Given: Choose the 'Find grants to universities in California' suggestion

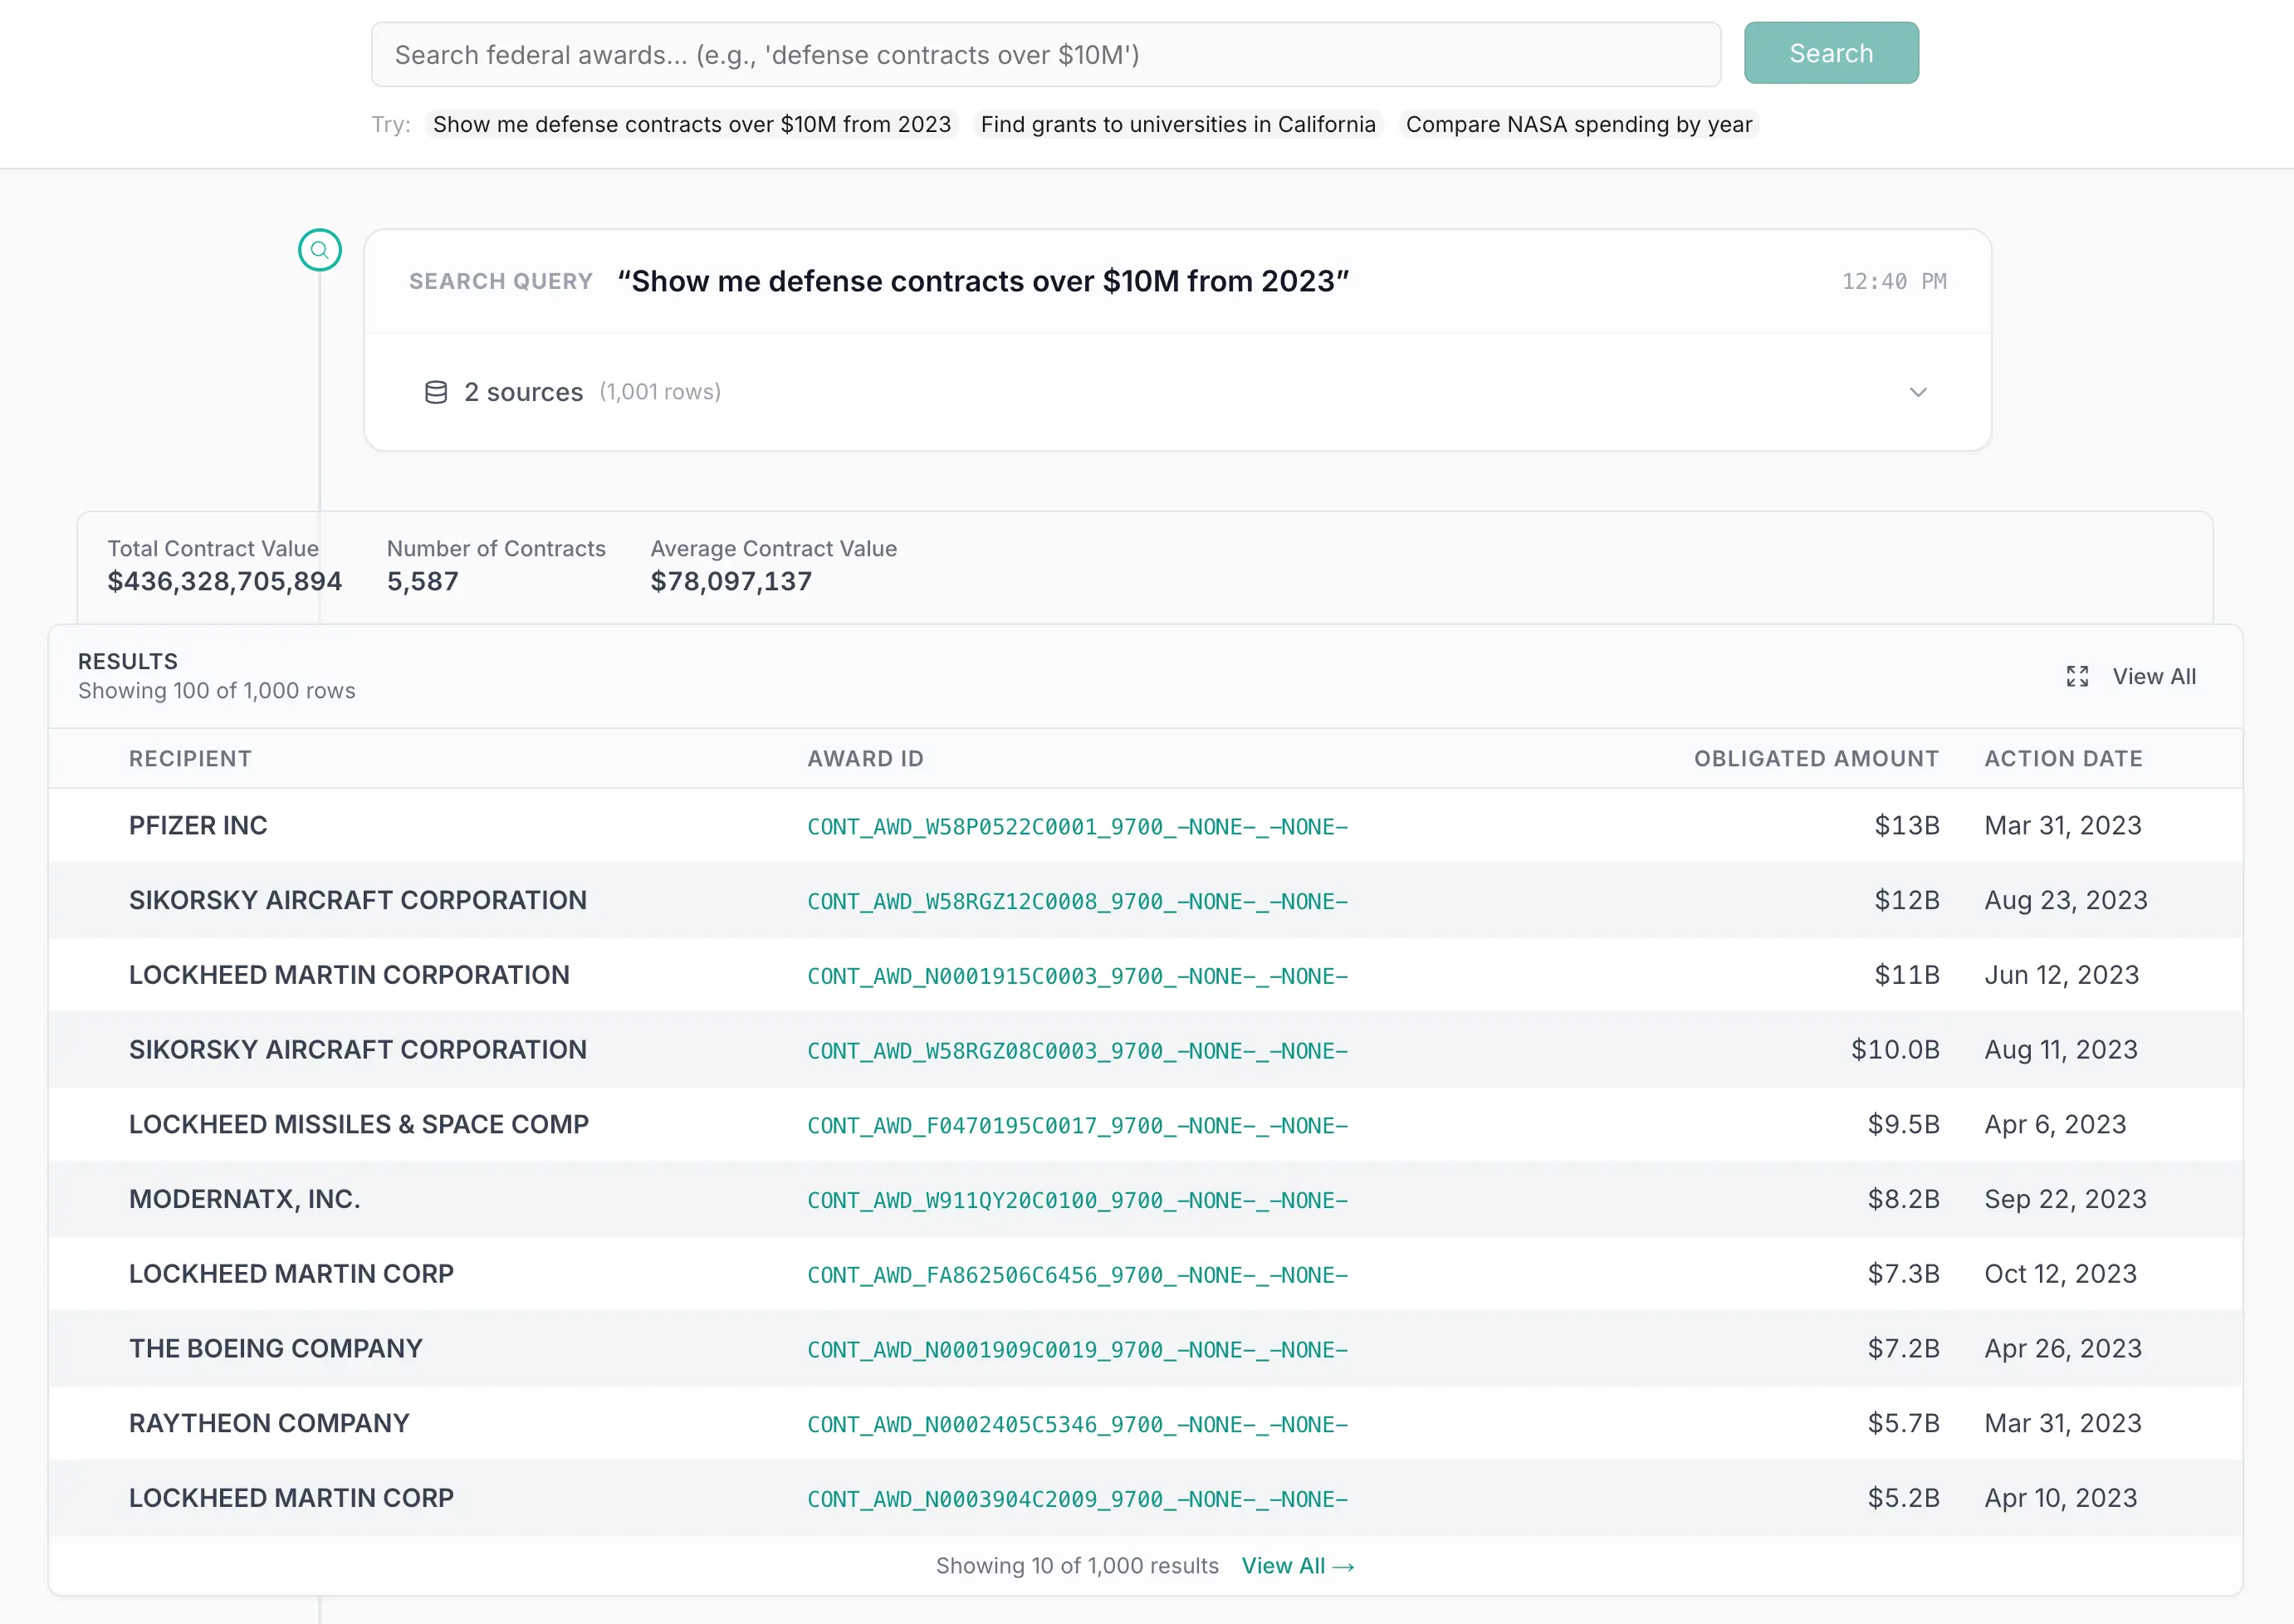Looking at the screenshot, I should (x=1178, y=124).
